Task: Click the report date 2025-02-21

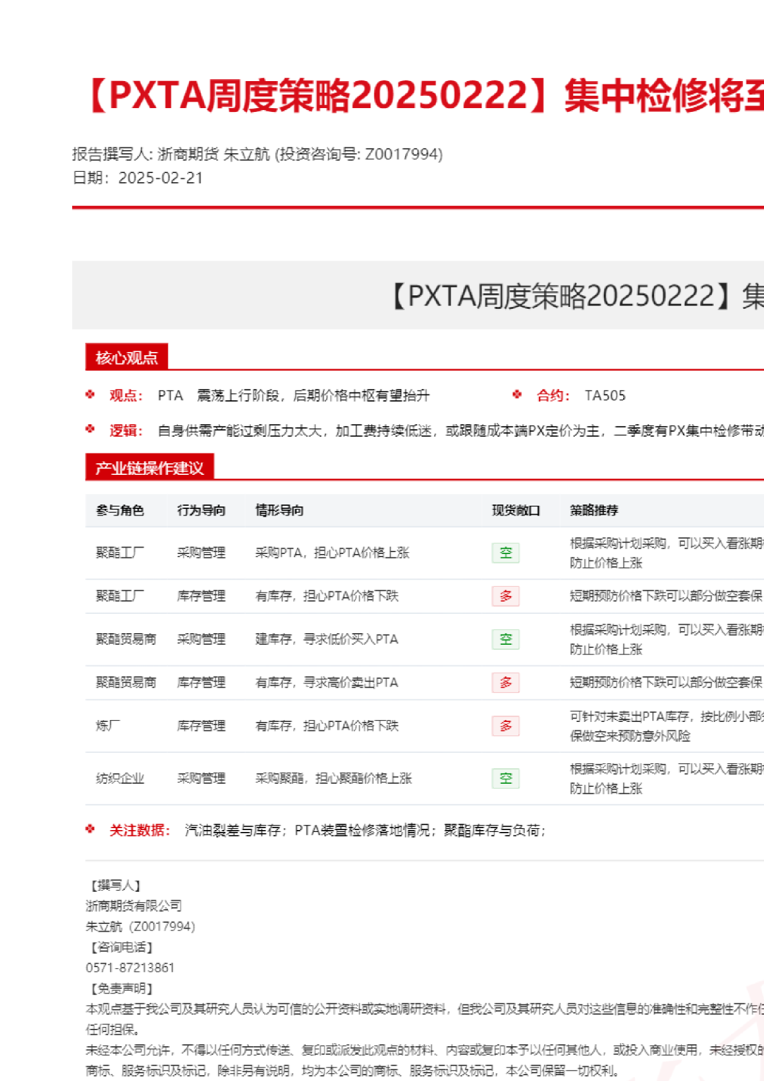Action: coord(160,178)
